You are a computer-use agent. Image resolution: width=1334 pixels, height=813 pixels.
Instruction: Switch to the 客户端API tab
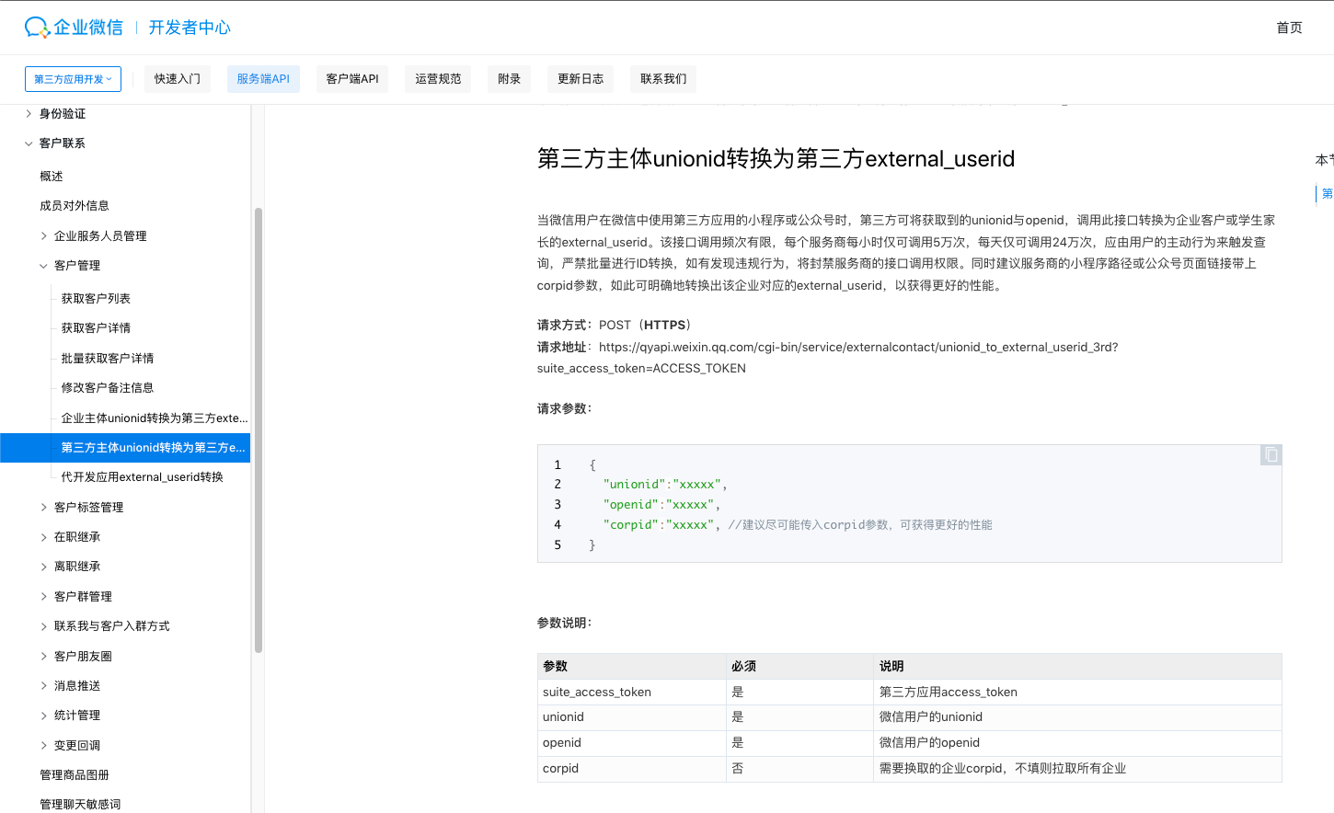point(352,78)
